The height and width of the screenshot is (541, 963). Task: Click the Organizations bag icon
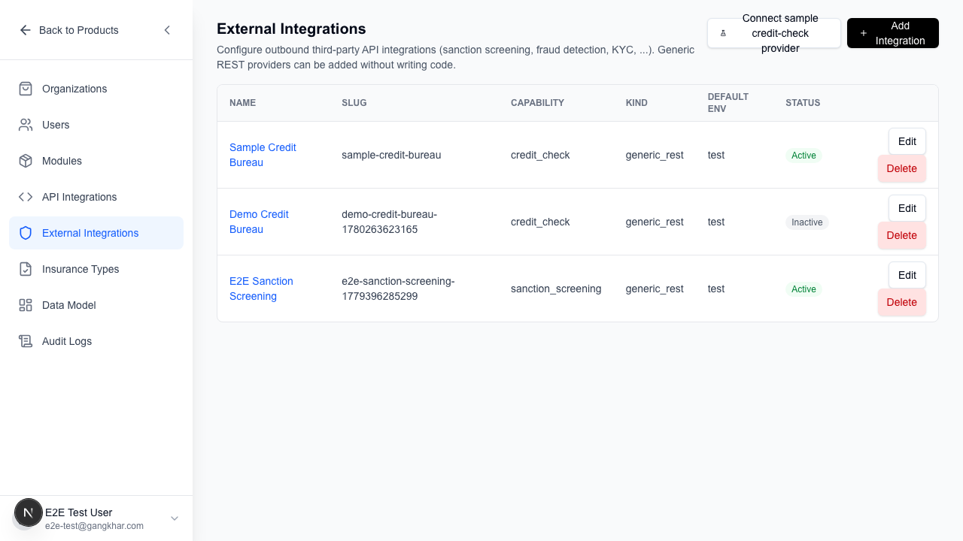click(26, 89)
